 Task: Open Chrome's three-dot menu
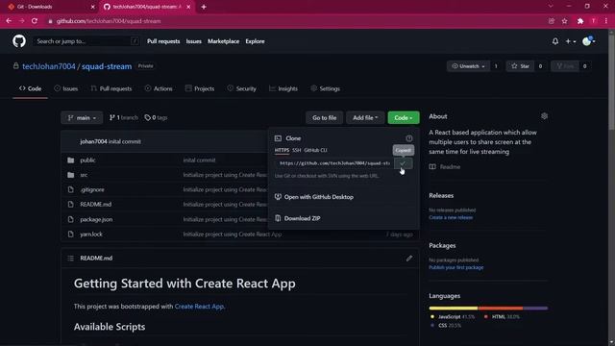pyautogui.click(x=606, y=21)
